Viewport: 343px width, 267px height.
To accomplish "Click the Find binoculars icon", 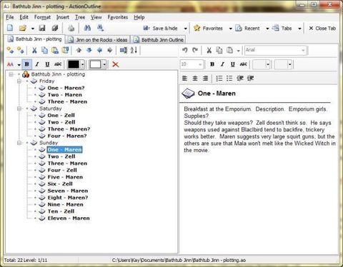I will coord(87,28).
